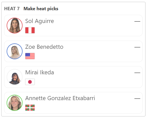The width and height of the screenshot is (146, 118).
Task: Pick Sol Aguirre's surfer card
Action: click(73, 26)
